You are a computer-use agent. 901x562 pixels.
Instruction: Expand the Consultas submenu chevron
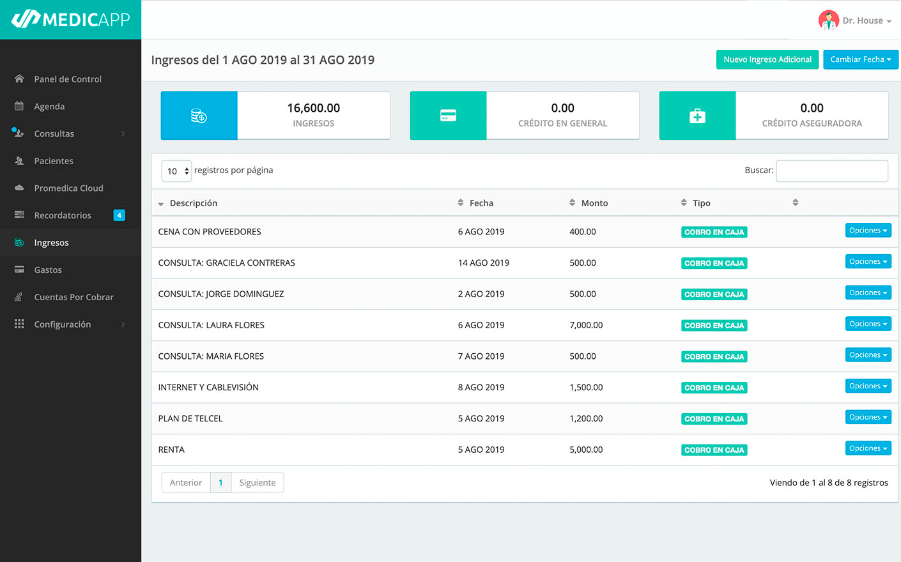click(x=123, y=133)
